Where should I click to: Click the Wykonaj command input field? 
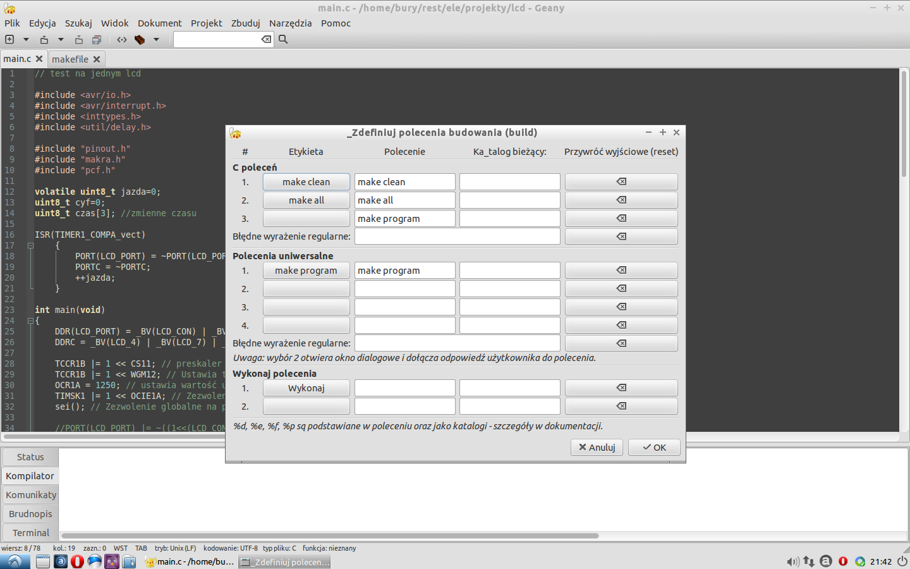coord(404,388)
